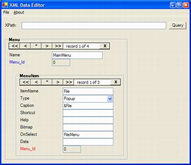Image resolution: width=191 pixels, height=165 pixels.
Task: Select the Name field containing MainMenu
Action: 77,55
